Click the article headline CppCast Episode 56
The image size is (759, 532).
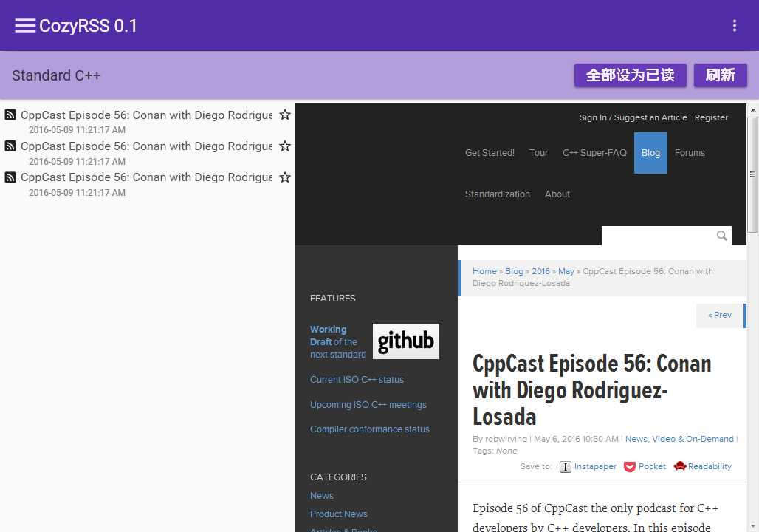pyautogui.click(x=592, y=390)
